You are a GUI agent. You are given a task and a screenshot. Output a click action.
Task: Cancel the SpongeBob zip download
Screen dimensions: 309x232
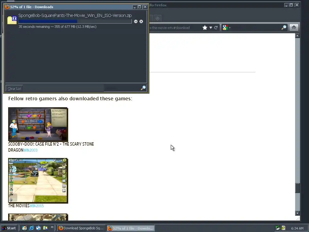click(x=141, y=21)
